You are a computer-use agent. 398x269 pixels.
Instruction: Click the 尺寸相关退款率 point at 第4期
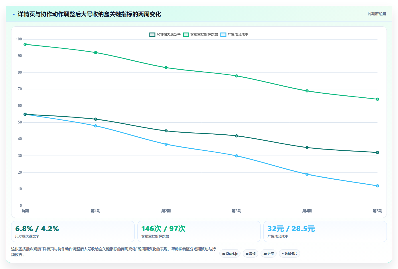pos(307,148)
